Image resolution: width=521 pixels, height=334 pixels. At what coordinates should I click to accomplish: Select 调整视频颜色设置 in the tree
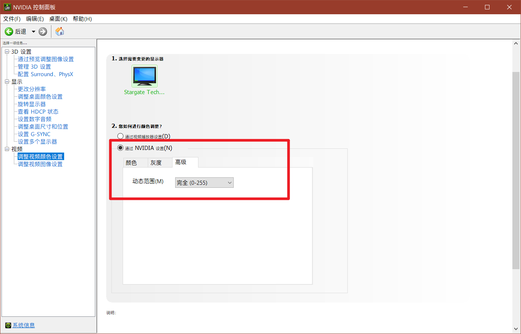click(x=40, y=157)
